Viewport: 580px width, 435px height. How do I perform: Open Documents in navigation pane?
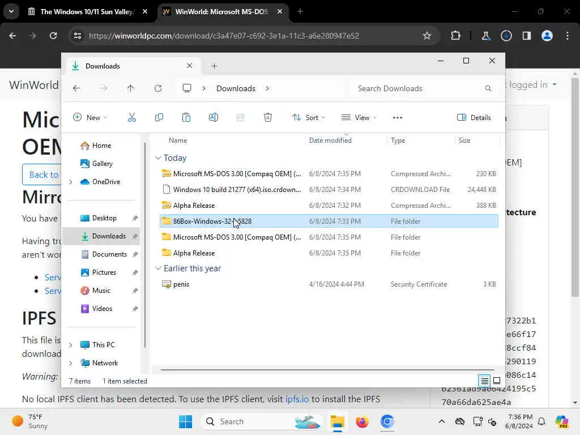[104, 254]
